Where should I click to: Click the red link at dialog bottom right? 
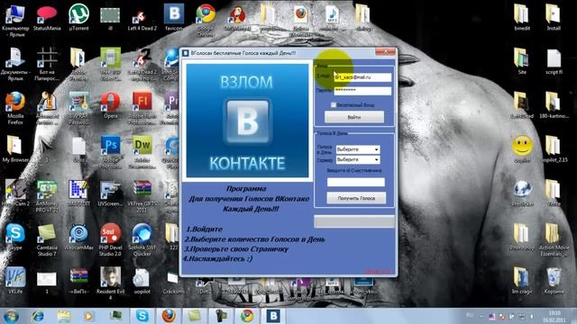pyautogui.click(x=378, y=272)
